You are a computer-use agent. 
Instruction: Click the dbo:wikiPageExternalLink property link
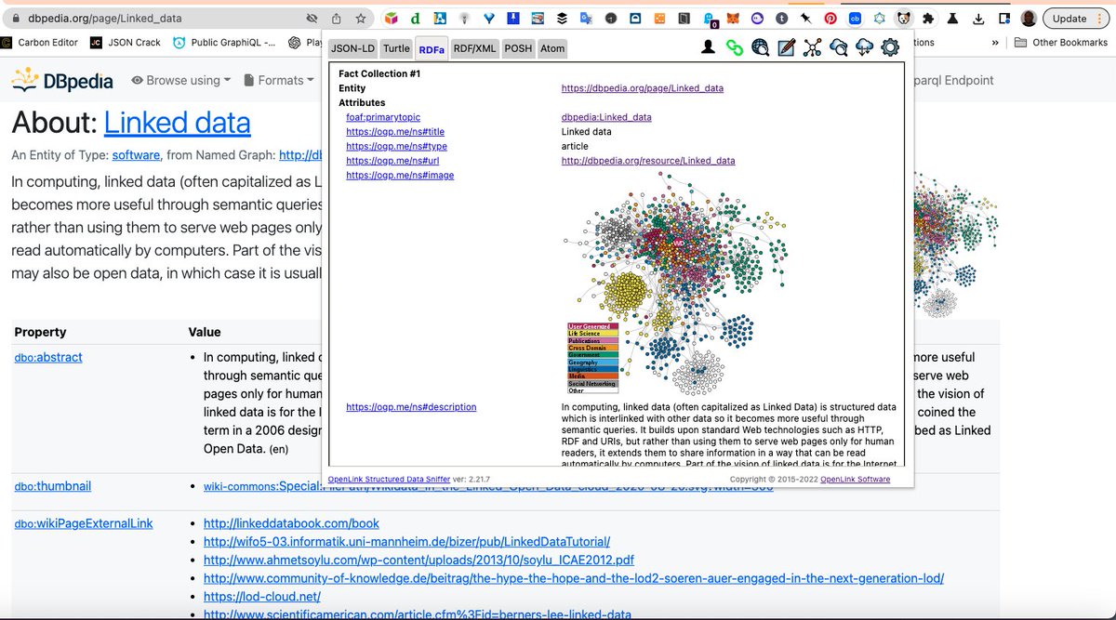click(x=84, y=523)
